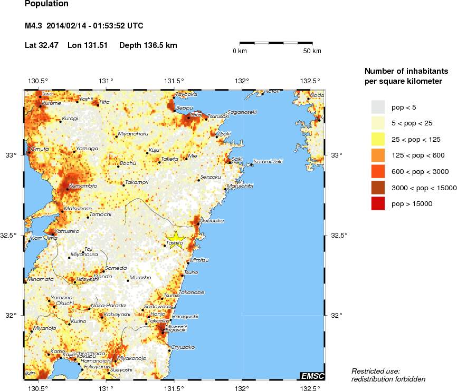Select the bright yellow '25 < pop < 125' swatch

point(378,139)
